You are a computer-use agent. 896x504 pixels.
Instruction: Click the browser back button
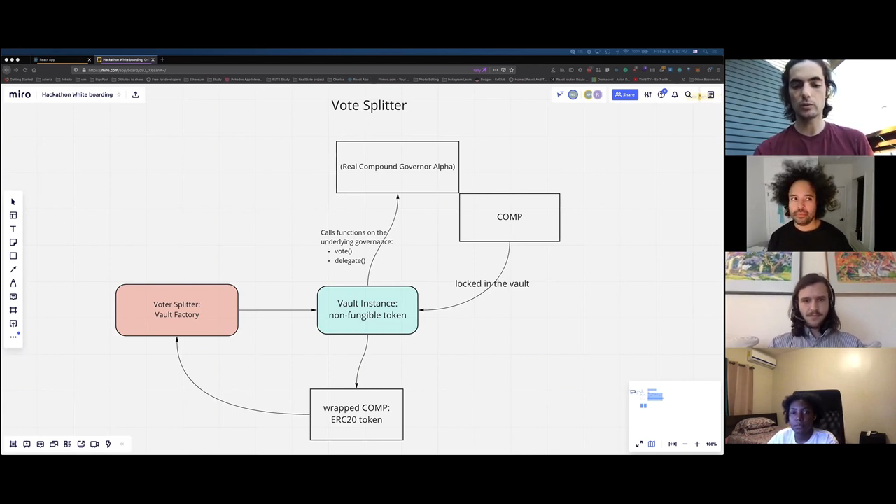click(x=7, y=70)
